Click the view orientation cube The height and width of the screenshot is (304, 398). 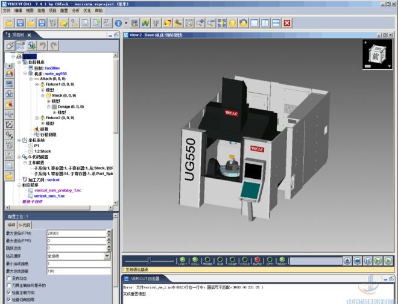click(377, 54)
